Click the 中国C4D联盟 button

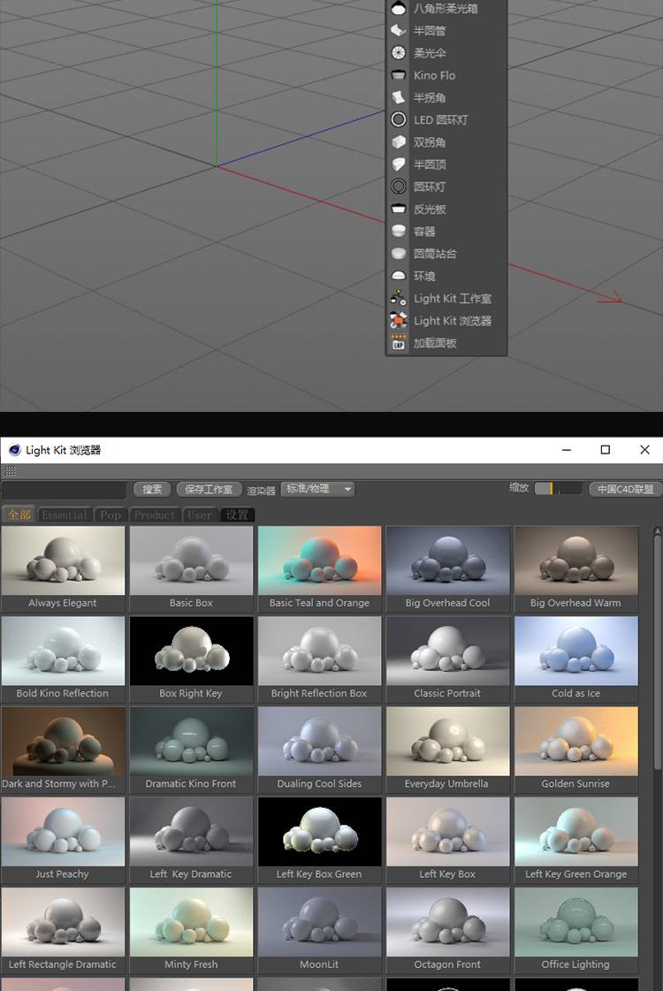[x=625, y=489]
